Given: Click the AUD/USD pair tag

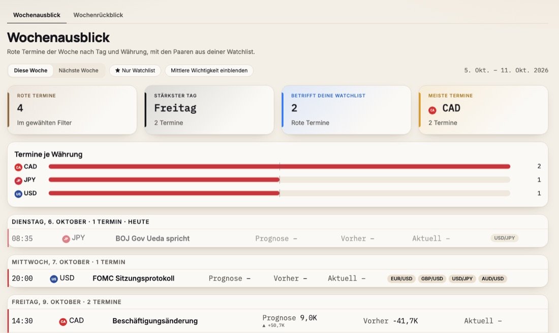Looking at the screenshot, I should (x=493, y=279).
